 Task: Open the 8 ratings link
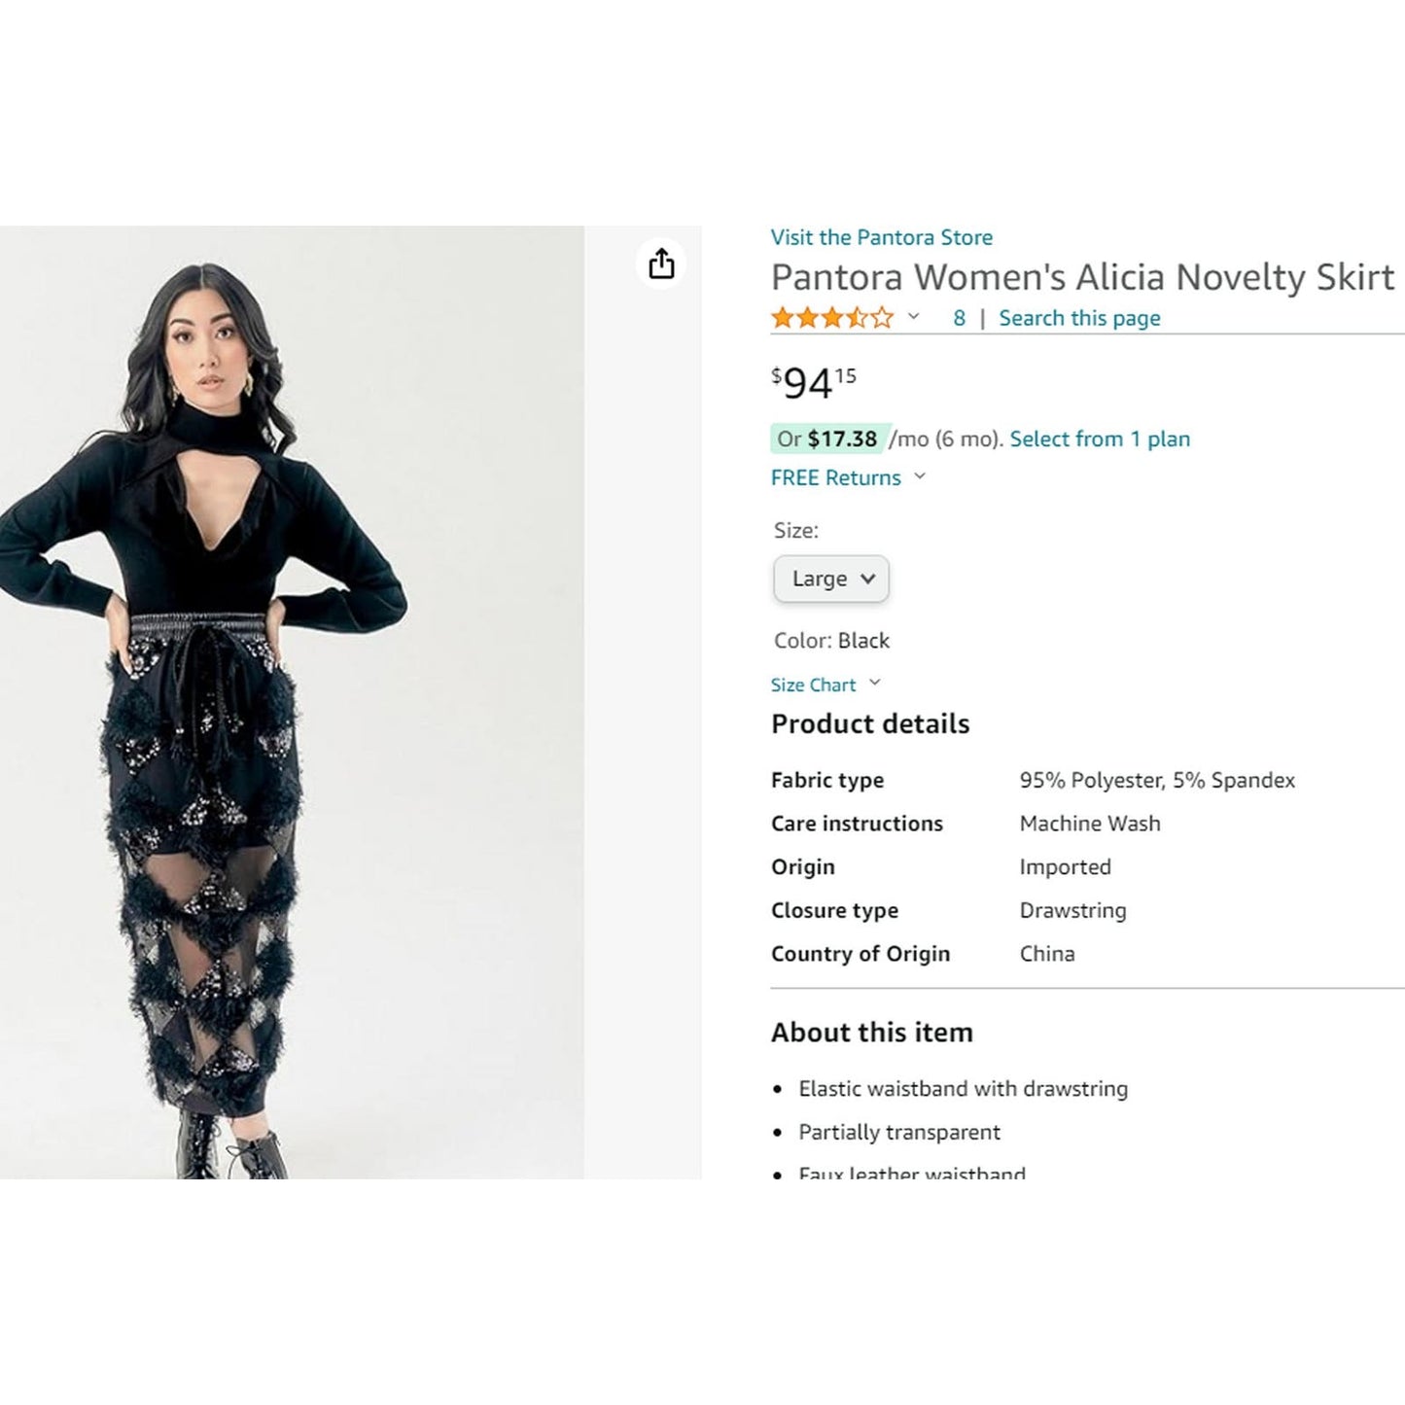[x=959, y=318]
